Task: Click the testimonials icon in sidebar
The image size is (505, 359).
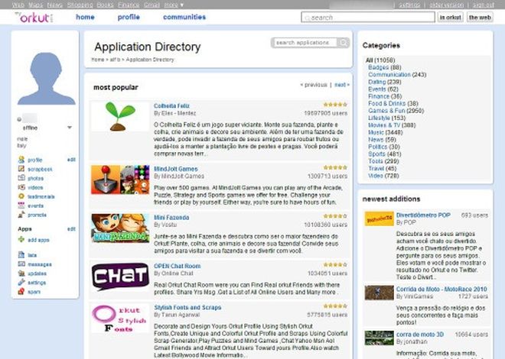Action: (x=21, y=196)
